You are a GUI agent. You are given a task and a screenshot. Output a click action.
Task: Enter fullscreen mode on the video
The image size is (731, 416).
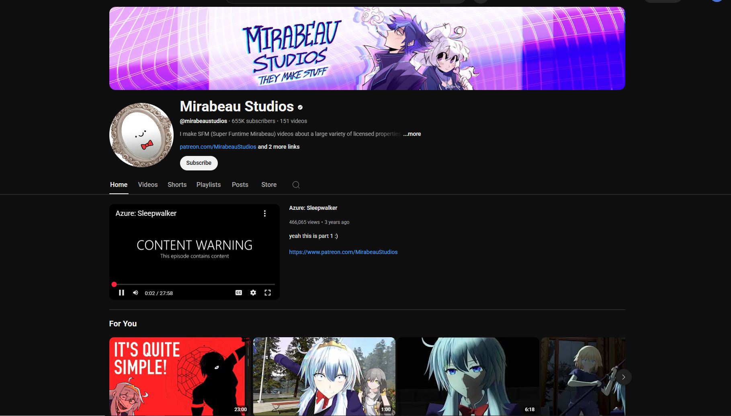point(268,293)
